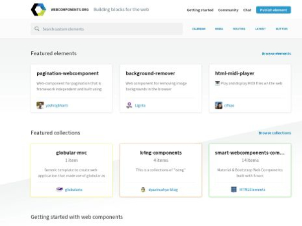Click the "14 items" count text
The image size is (302, 226).
tap(250, 160)
